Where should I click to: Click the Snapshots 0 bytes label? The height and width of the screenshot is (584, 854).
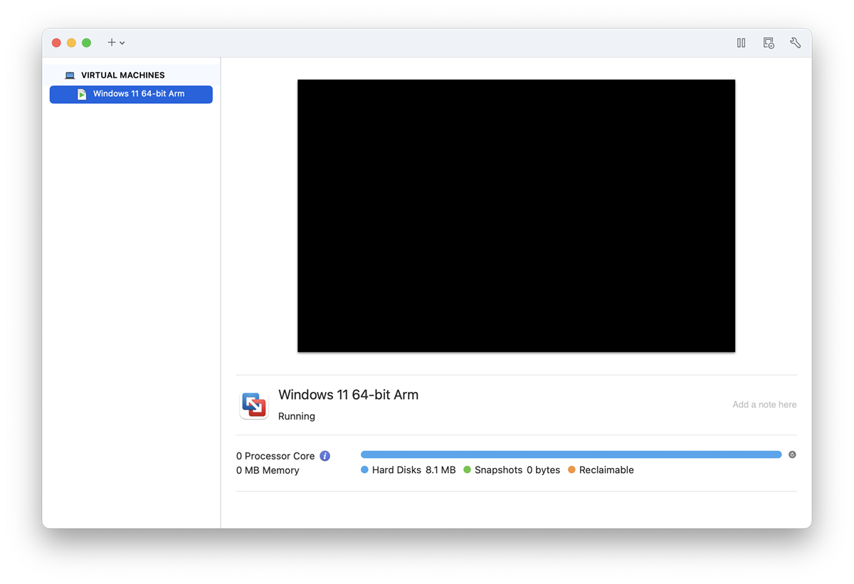[517, 470]
